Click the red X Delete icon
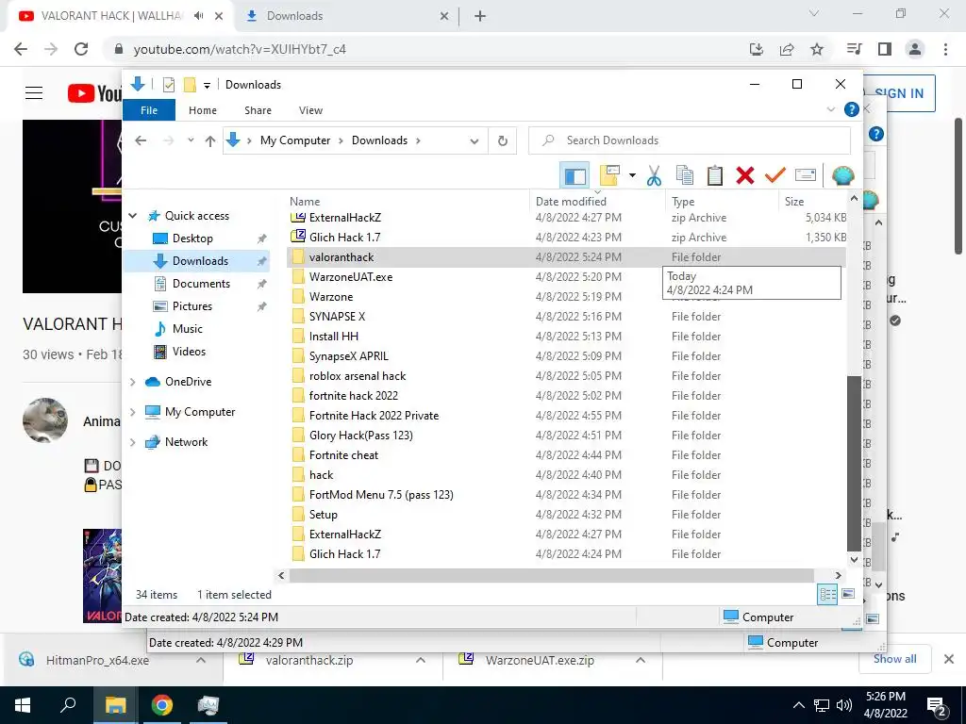 click(745, 175)
